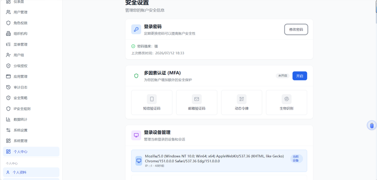
Task: Click the 安全策略 shield-alert icon
Action: tap(8, 98)
